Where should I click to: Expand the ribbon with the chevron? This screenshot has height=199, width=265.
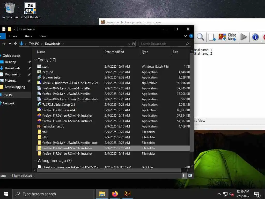point(186,36)
